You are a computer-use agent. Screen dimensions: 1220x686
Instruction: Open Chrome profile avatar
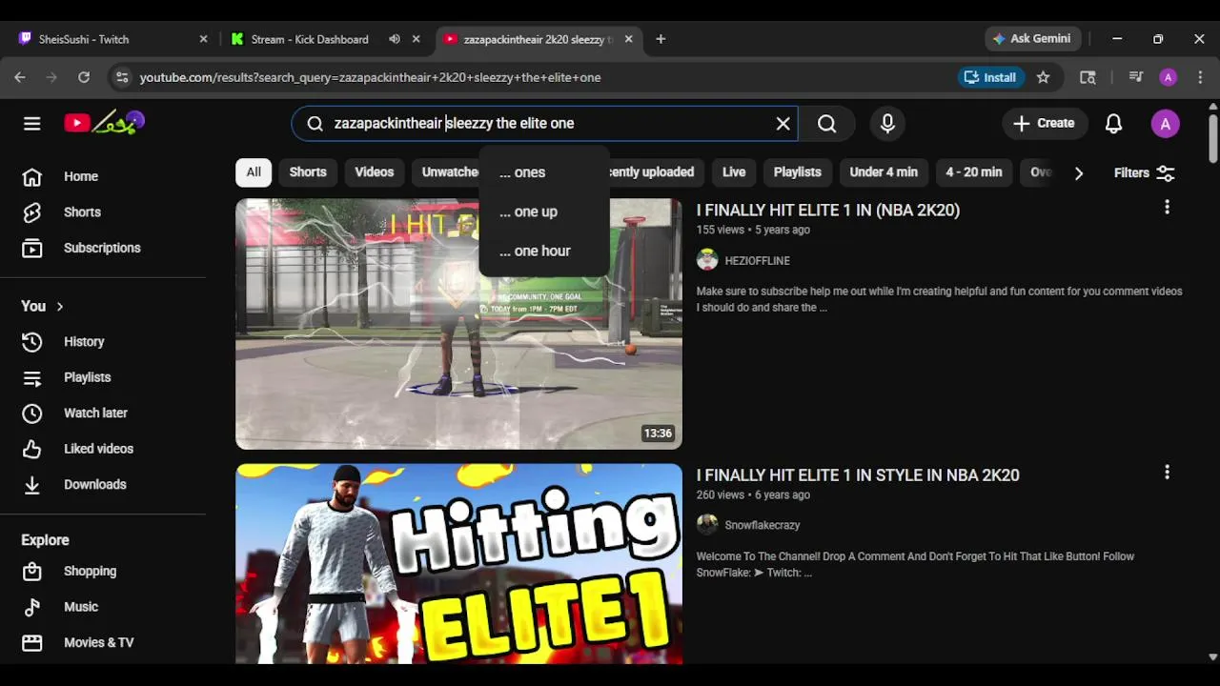click(1168, 77)
